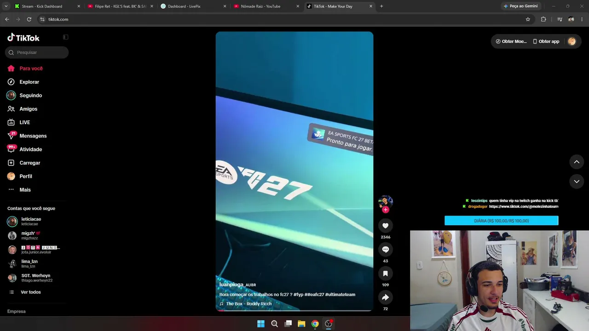Open the Chrome extensions puzzle icon
The image size is (589, 331).
543,19
